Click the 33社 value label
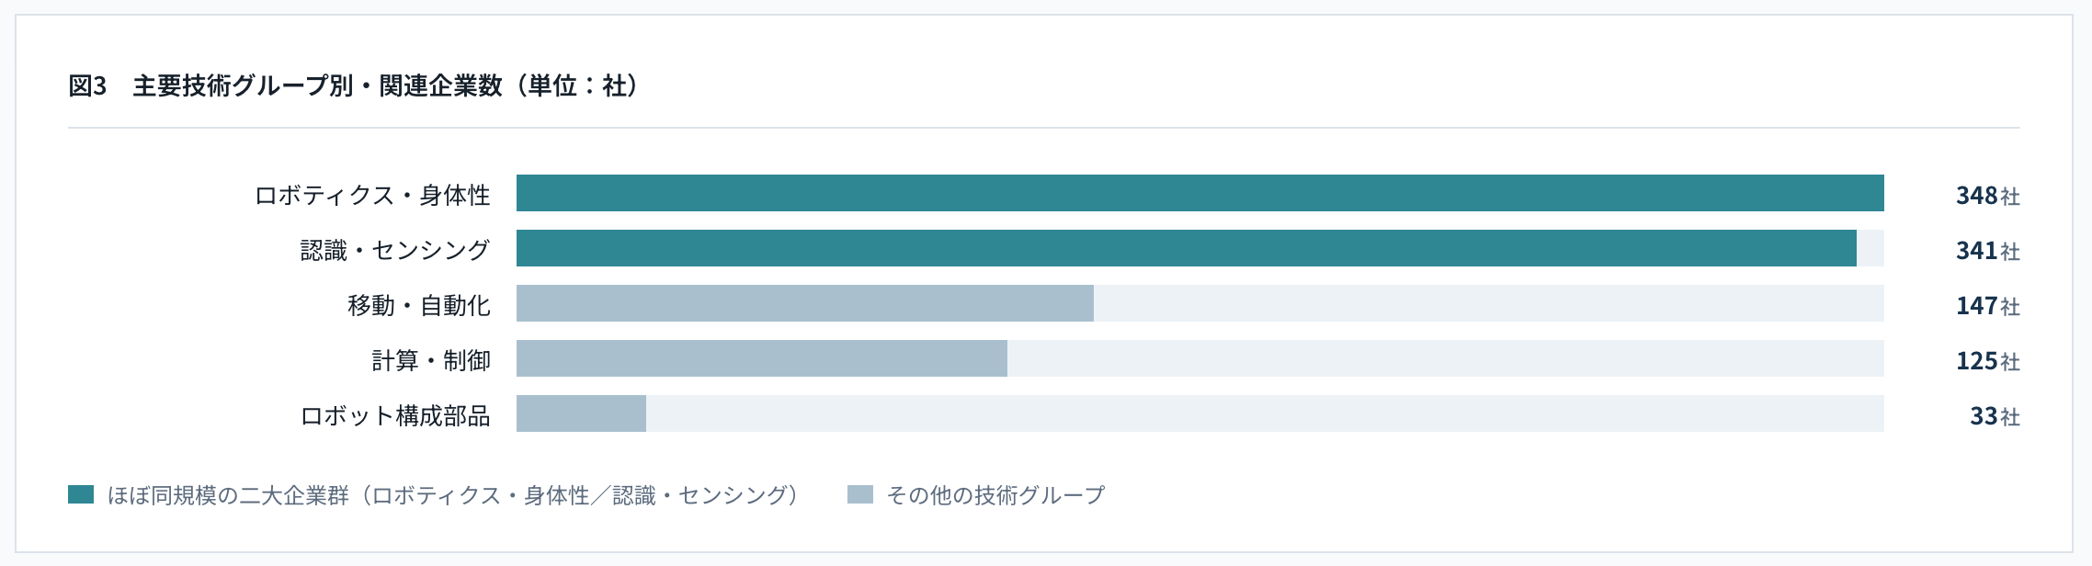The width and height of the screenshot is (2092, 566). click(1995, 415)
